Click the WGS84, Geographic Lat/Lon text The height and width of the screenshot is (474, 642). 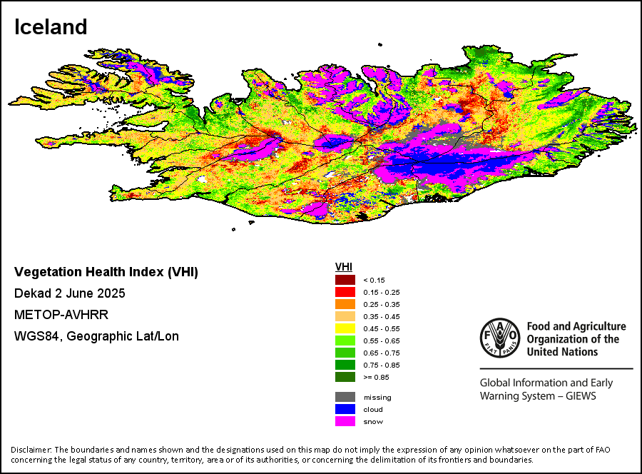[x=96, y=336]
